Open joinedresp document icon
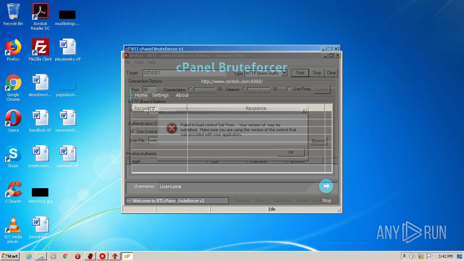 click(40, 228)
